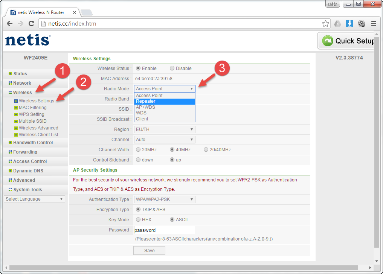Click the browser forward arrow

click(20, 23)
